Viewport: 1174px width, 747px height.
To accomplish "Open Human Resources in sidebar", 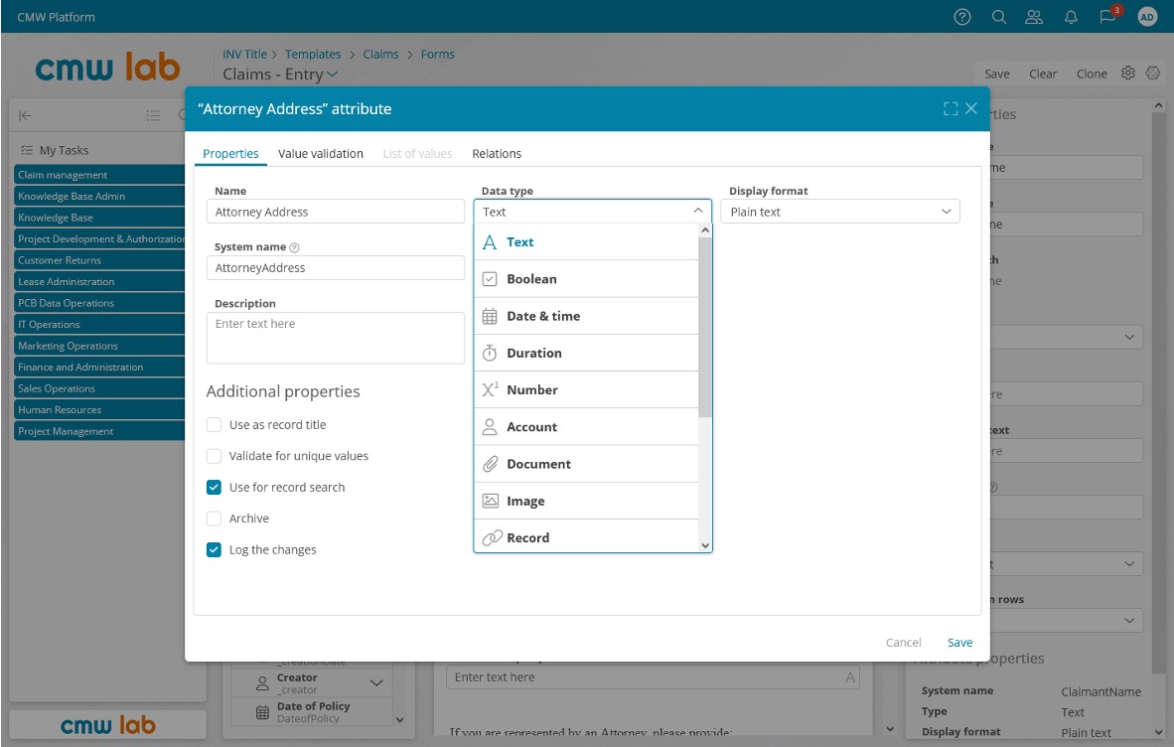I will tap(99, 409).
